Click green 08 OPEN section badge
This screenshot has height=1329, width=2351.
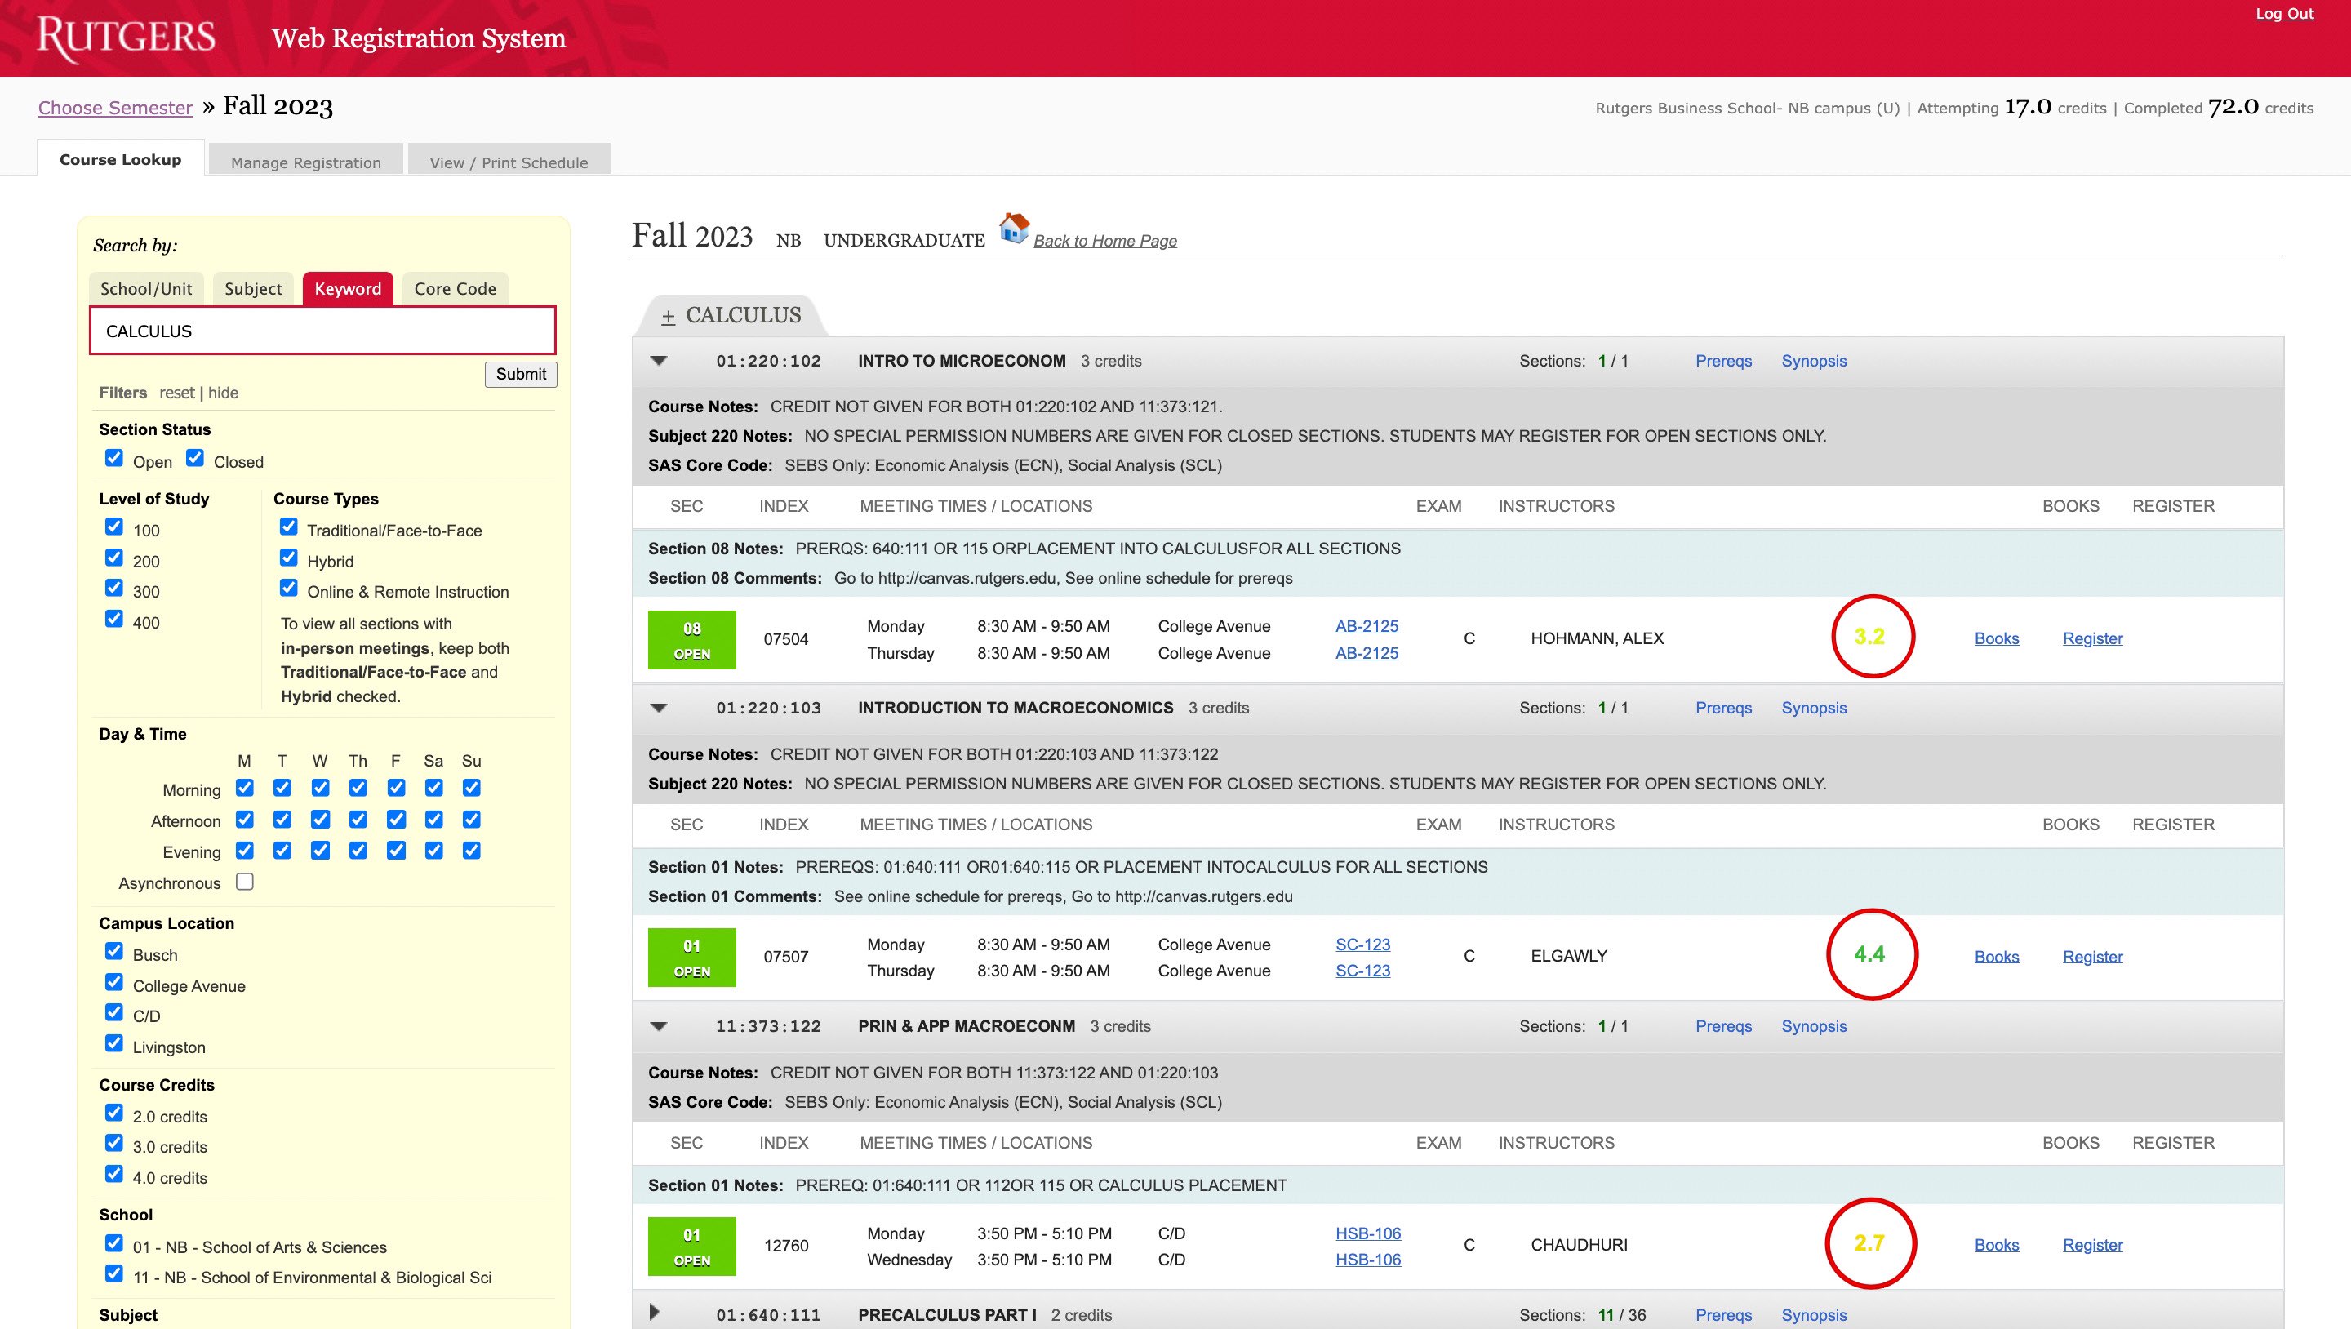[691, 640]
